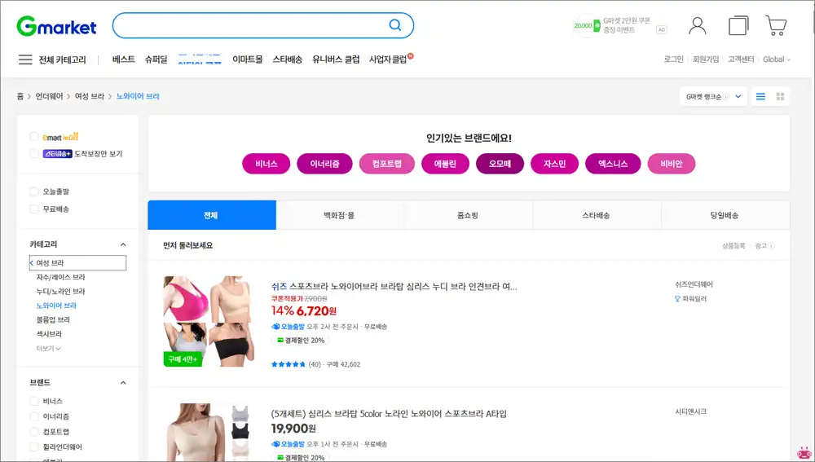
Task: Collapse the 카테고리 section
Action: click(x=123, y=244)
